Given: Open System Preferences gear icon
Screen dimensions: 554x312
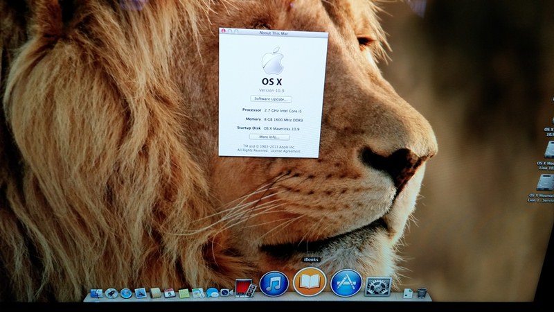Looking at the screenshot, I should point(377,286).
